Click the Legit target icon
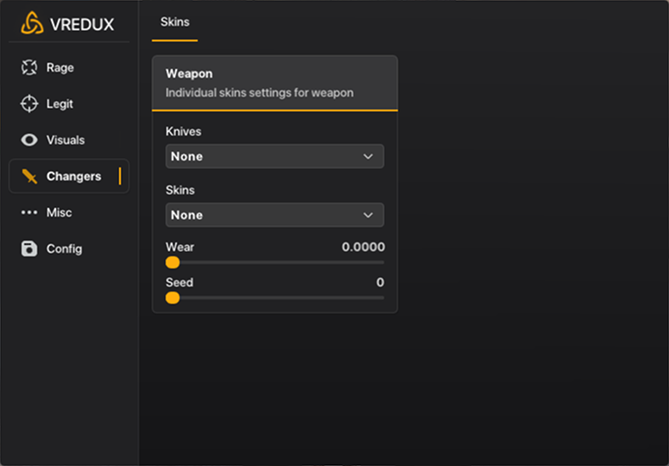 pyautogui.click(x=29, y=104)
